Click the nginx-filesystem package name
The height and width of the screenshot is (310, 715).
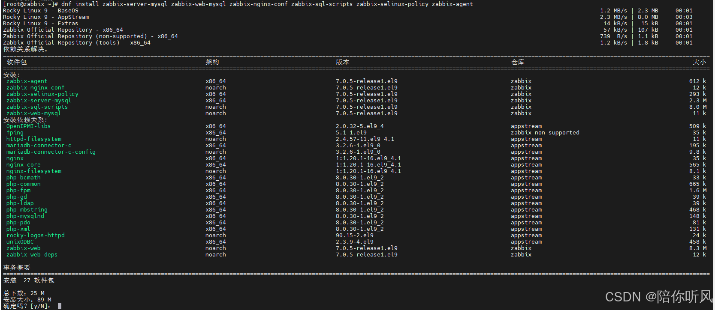[x=33, y=171]
